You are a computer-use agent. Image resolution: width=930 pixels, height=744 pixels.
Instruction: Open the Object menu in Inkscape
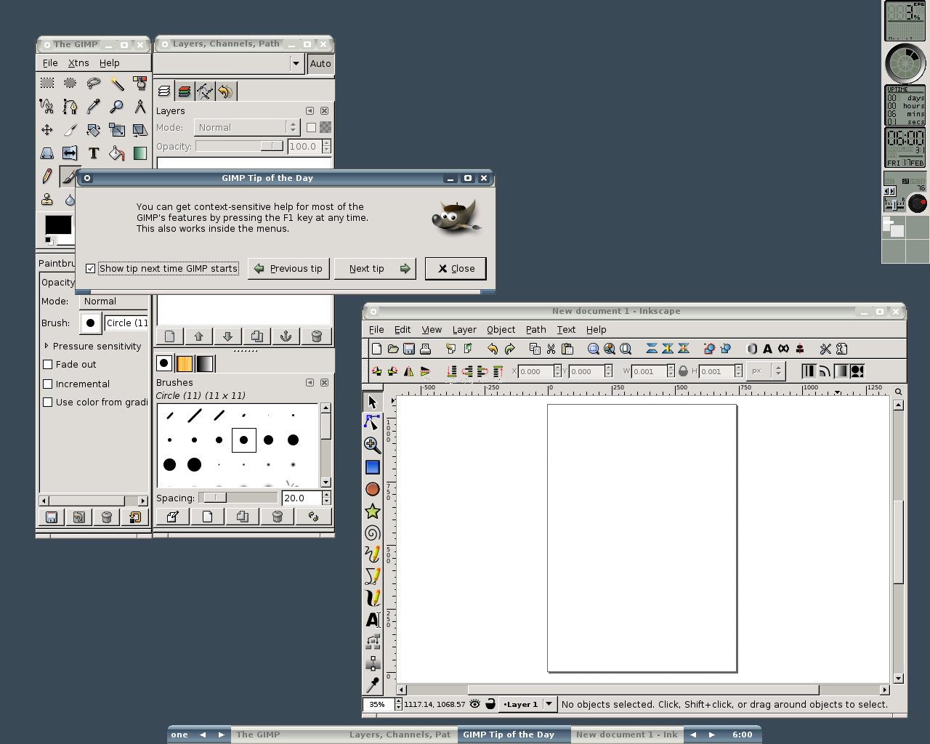pos(501,329)
